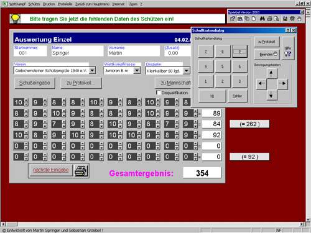The width and height of the screenshot is (311, 233).
Task: Open the Drucken menu
Action: click(x=49, y=4)
